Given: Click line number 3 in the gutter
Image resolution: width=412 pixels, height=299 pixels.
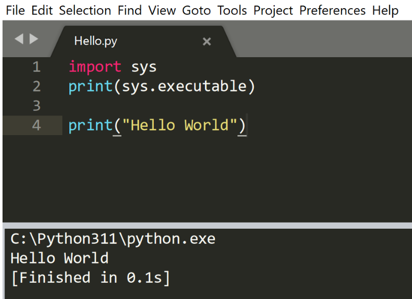Looking at the screenshot, I should click(36, 106).
